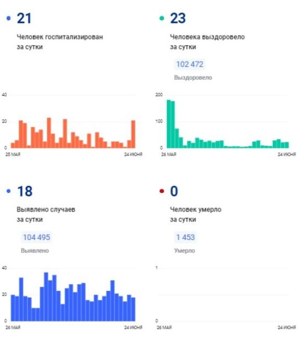Click the 24 ИЮНЯ date under green chart
This screenshot has width=306, height=339.
coord(287,154)
